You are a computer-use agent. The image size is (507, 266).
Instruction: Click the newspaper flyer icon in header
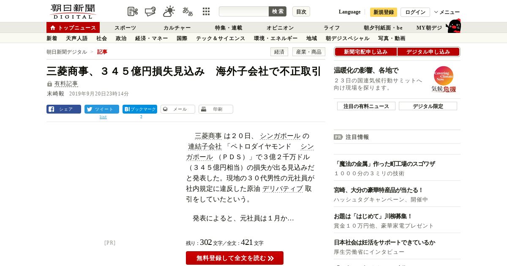pos(150,11)
